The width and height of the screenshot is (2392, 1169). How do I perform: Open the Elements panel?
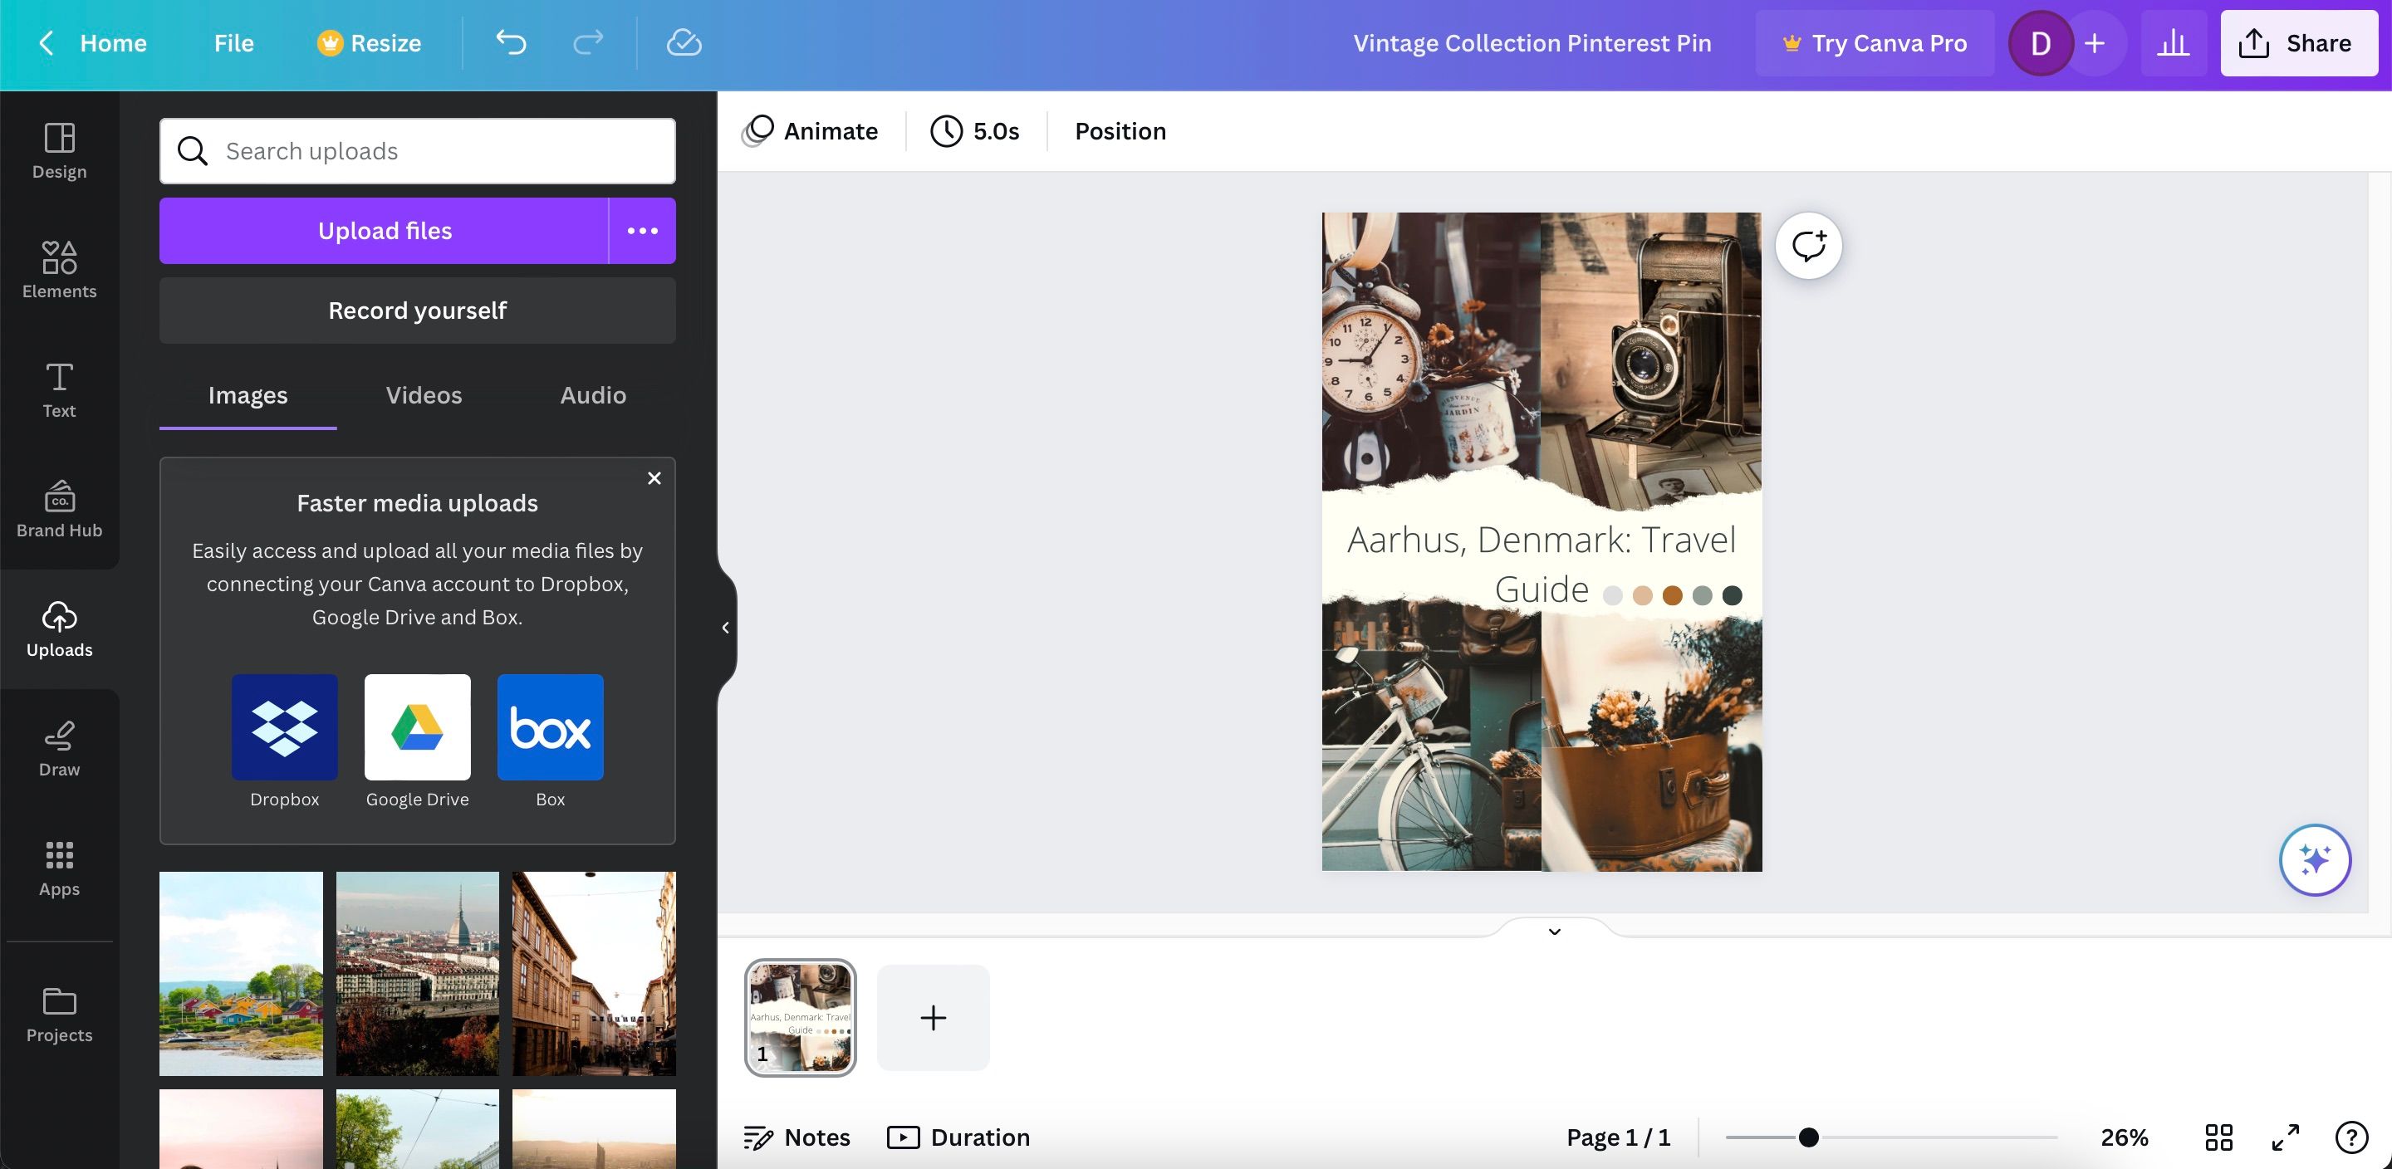[x=58, y=269]
